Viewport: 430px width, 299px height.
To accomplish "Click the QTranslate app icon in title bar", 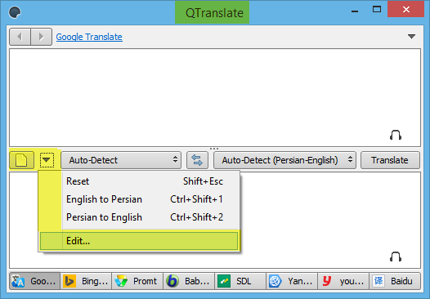I will click(x=15, y=12).
